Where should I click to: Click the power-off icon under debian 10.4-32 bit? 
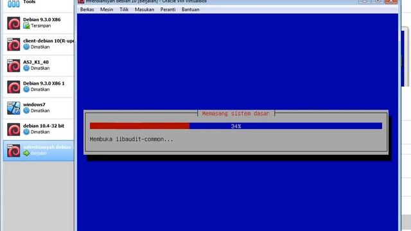pyautogui.click(x=26, y=132)
